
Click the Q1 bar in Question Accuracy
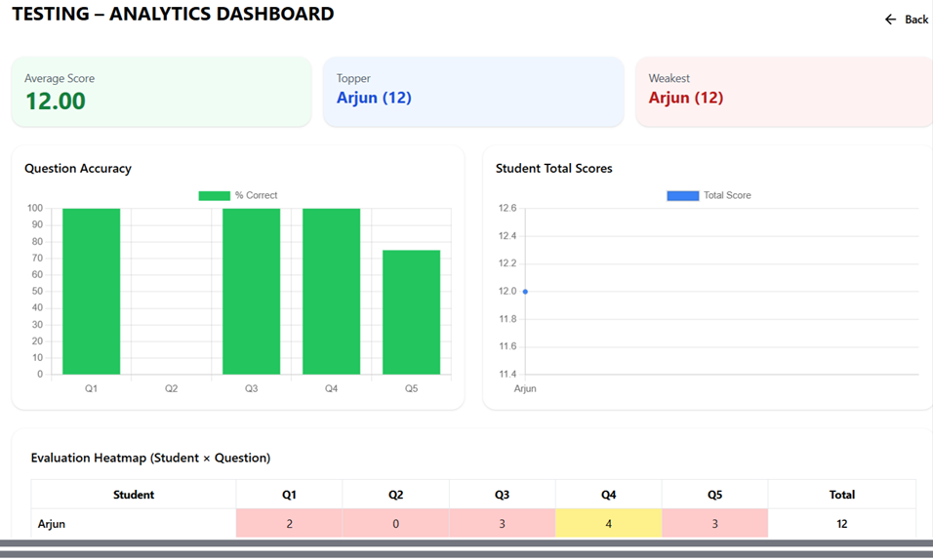pos(91,291)
